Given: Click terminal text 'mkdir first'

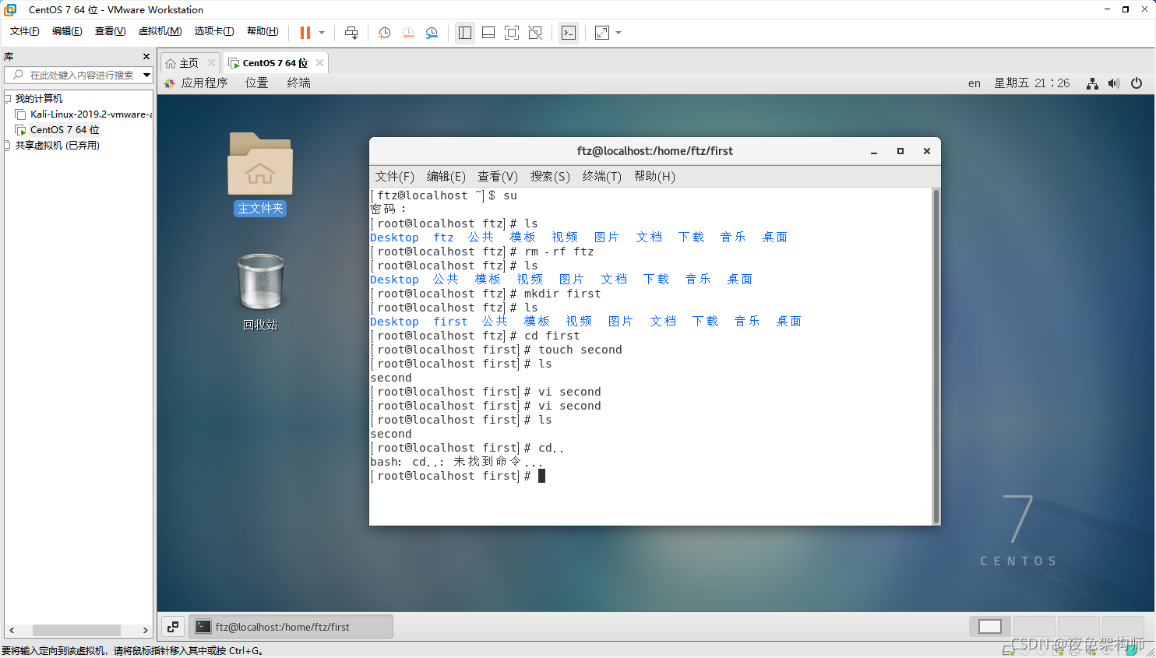Looking at the screenshot, I should tap(562, 294).
